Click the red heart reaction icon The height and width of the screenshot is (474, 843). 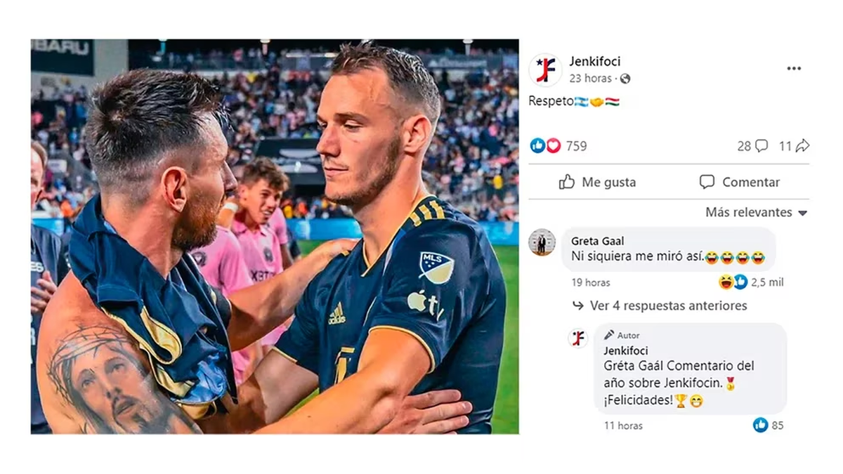553,145
